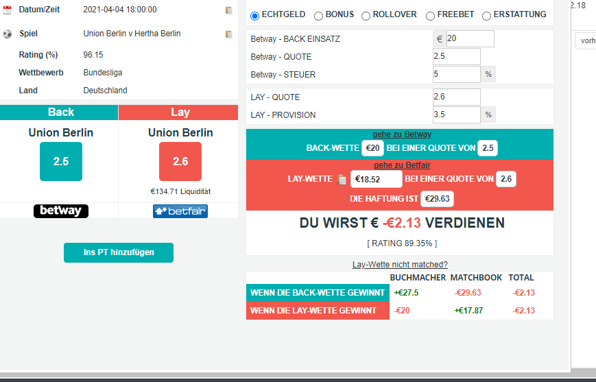Screen dimensions: 596x382
Task: Select the BONUS radio option
Action: click(318, 16)
